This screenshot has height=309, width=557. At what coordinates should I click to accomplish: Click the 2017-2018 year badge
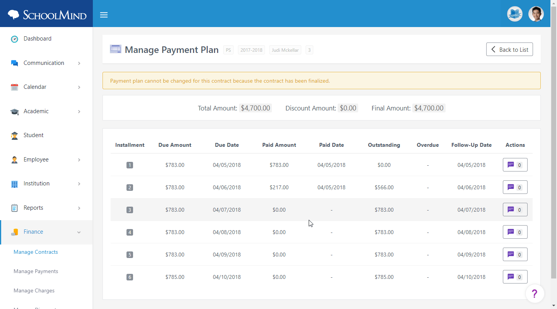coord(251,50)
